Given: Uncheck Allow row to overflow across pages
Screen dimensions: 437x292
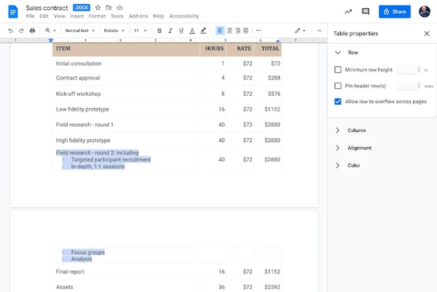Looking at the screenshot, I should [338, 102].
